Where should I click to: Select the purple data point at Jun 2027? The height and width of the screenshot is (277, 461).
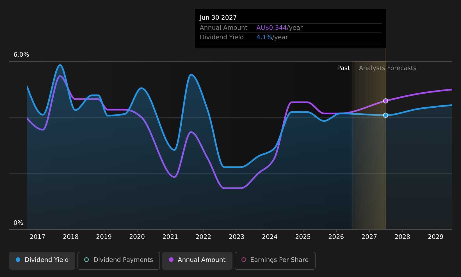coord(385,101)
